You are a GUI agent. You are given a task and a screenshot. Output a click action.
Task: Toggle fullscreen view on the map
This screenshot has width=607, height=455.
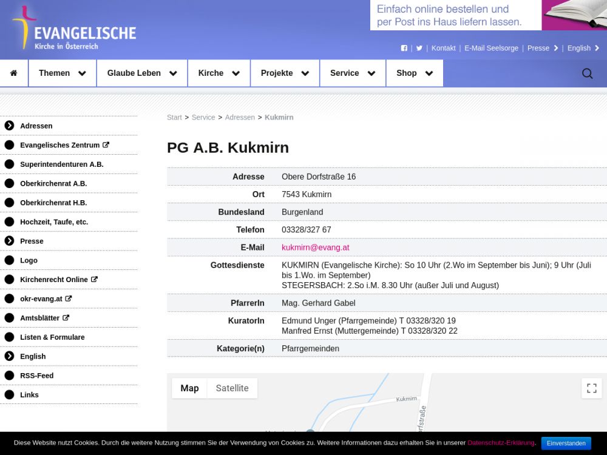(591, 388)
